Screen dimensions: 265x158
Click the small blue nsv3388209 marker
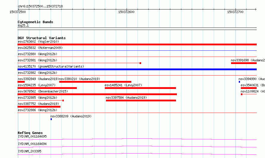pos(51,119)
